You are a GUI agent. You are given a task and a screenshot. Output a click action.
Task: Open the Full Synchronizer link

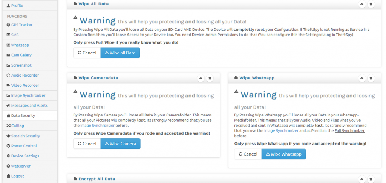tap(349, 130)
